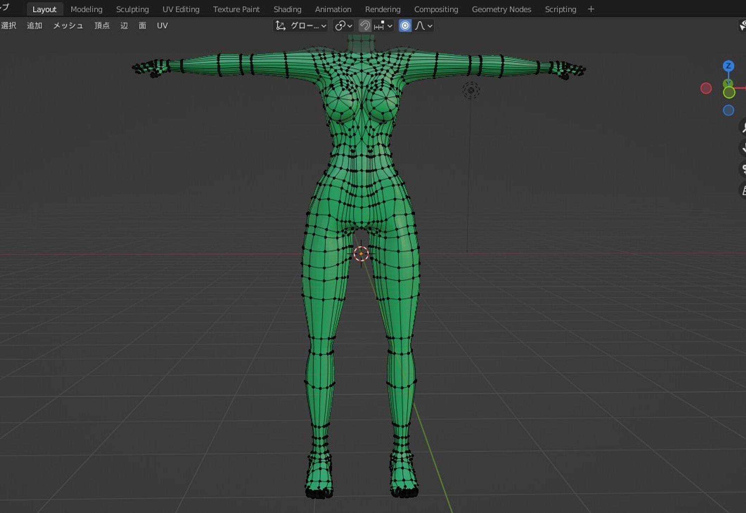Click the pan hand viewport icon
Image resolution: width=746 pixels, height=513 pixels.
(x=743, y=148)
